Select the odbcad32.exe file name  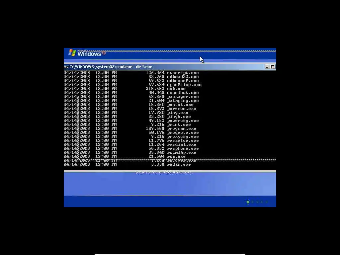click(183, 77)
